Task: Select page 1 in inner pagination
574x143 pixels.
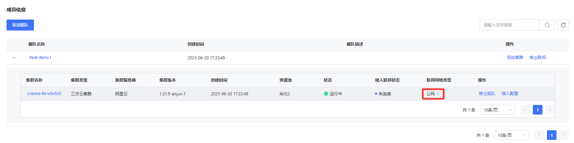Action: coord(538,110)
